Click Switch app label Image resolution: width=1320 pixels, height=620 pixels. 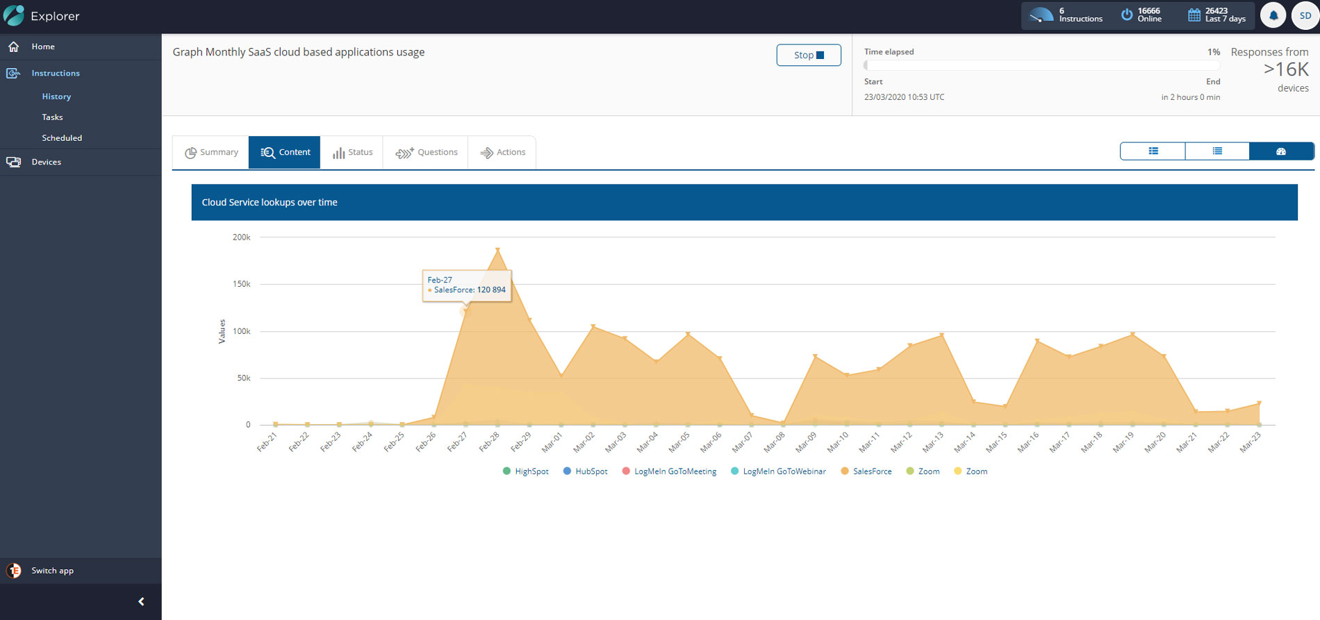click(52, 571)
